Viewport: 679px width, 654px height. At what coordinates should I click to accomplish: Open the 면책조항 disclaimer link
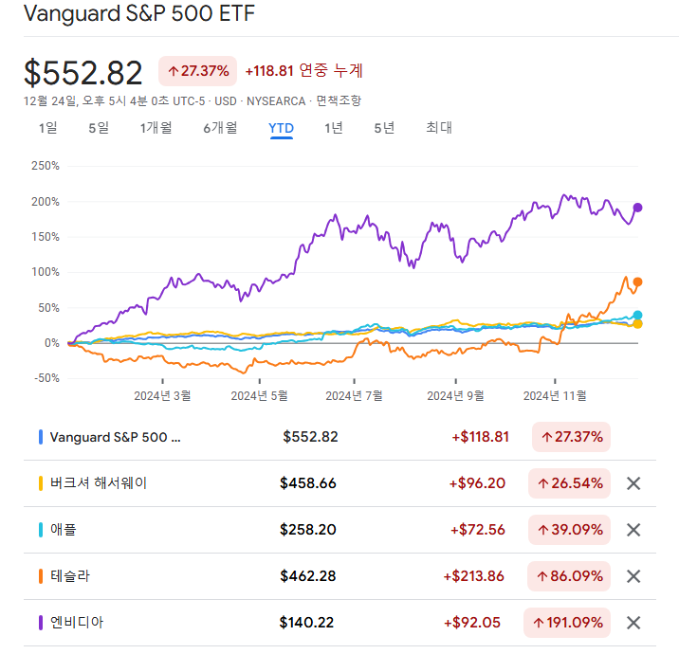pos(339,100)
